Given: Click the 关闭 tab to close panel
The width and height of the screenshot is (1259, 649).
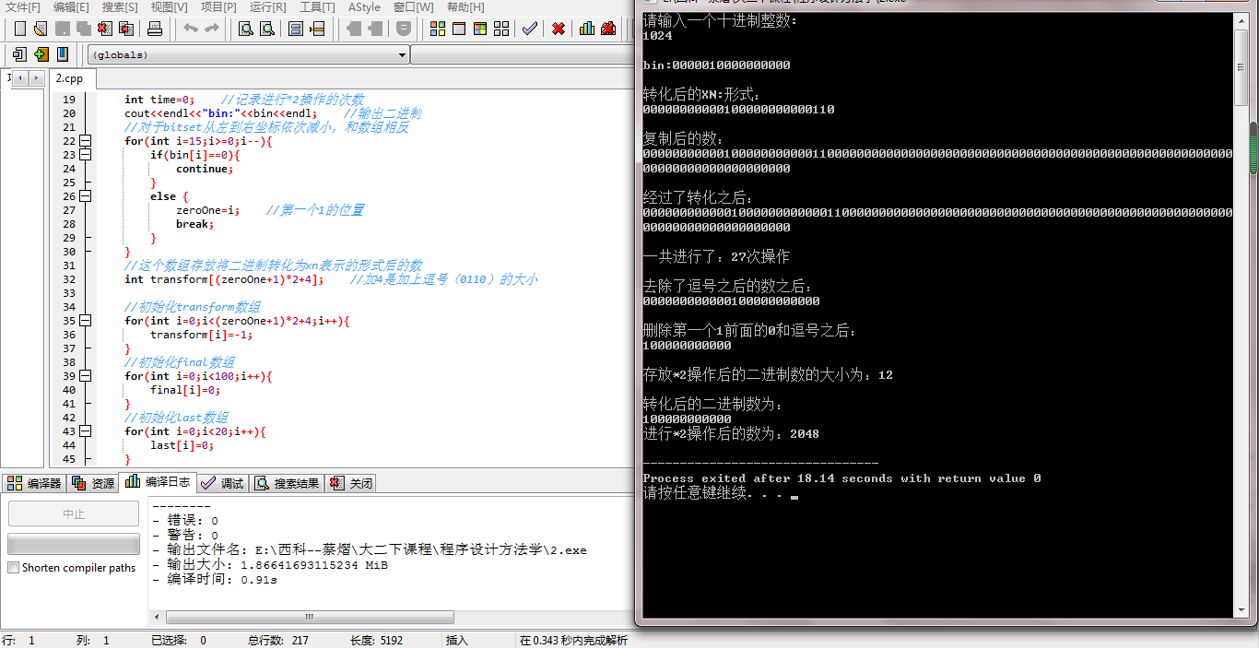Looking at the screenshot, I should pyautogui.click(x=351, y=483).
